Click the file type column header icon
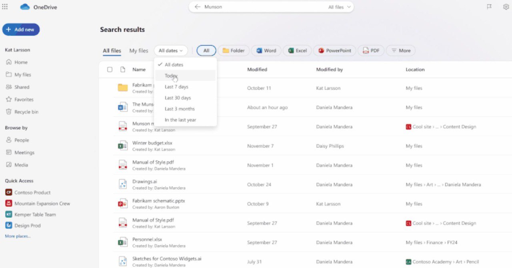The width and height of the screenshot is (512, 268). (123, 70)
